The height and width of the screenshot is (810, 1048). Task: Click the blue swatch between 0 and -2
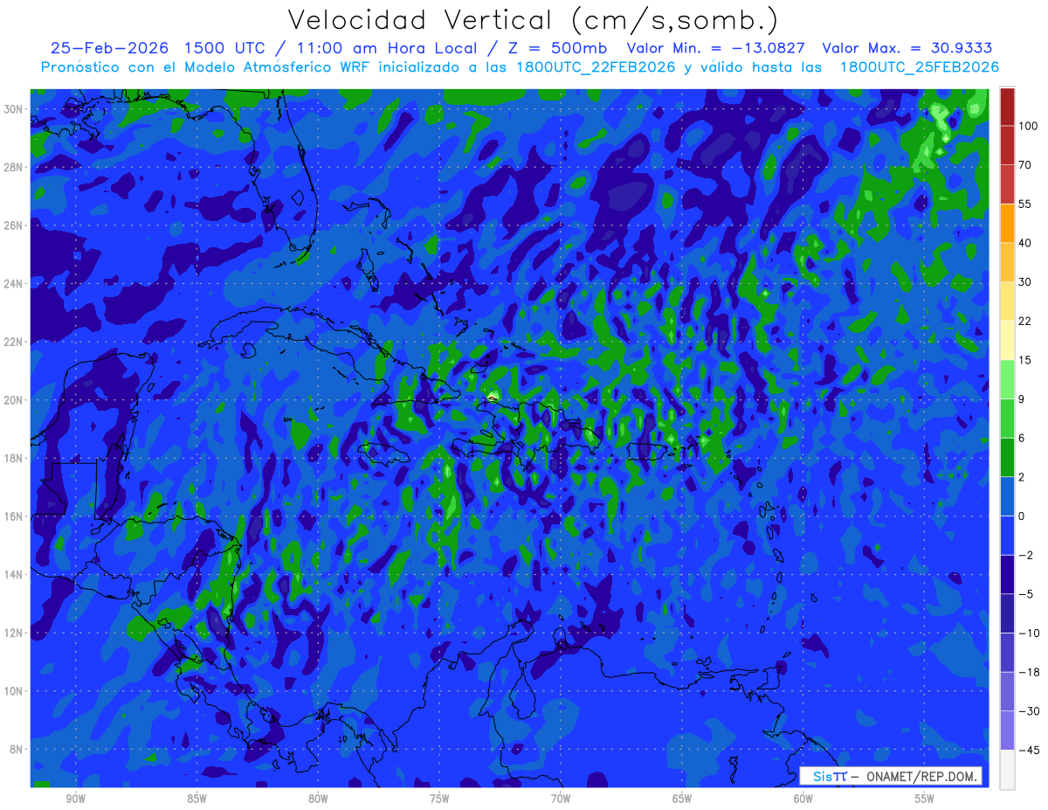click(1007, 535)
